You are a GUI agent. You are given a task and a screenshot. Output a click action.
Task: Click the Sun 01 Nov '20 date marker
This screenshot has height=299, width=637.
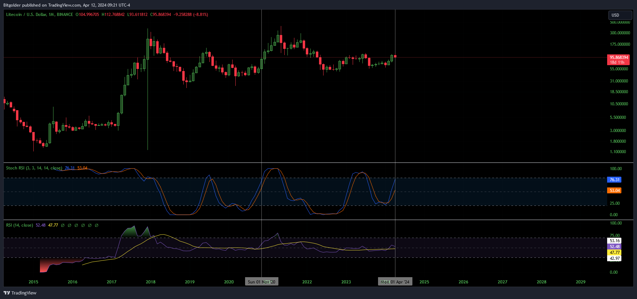(261, 282)
